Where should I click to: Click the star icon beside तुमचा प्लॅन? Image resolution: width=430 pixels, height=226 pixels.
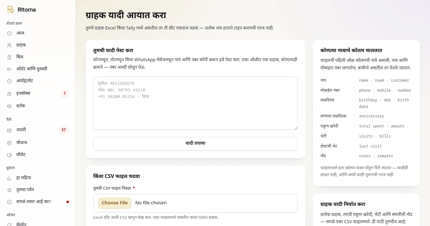9,190
